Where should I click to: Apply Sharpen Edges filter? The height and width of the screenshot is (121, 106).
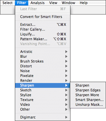[88, 90]
